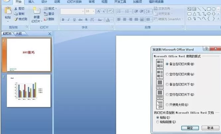
Task: Click the Align Text Right icon
Action: (130, 19)
